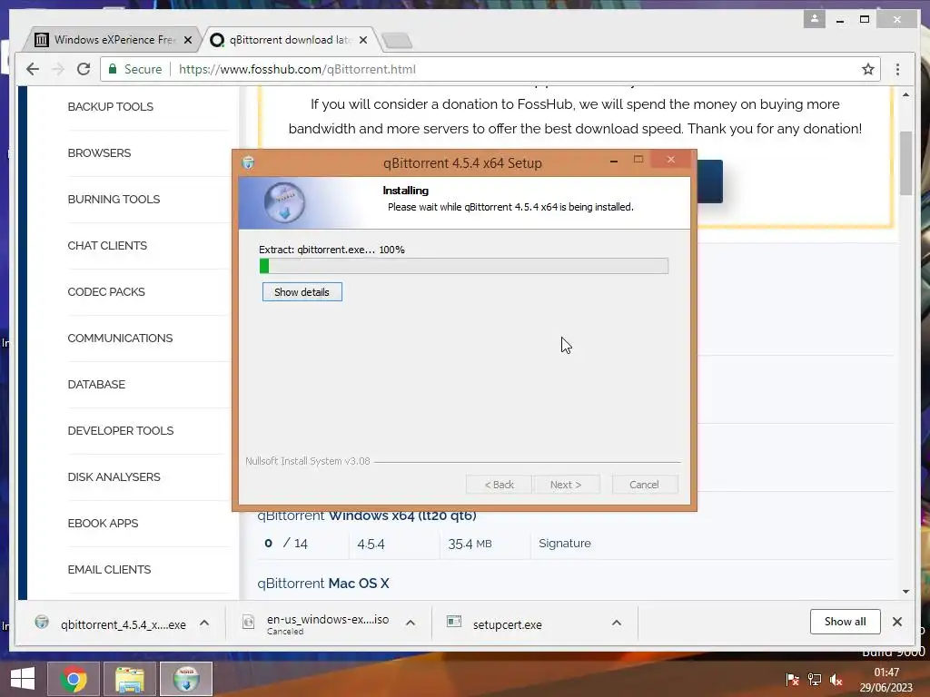Click page scrollbar down arrow

click(905, 592)
